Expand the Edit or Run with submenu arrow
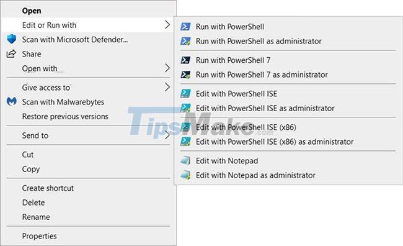 (167, 25)
